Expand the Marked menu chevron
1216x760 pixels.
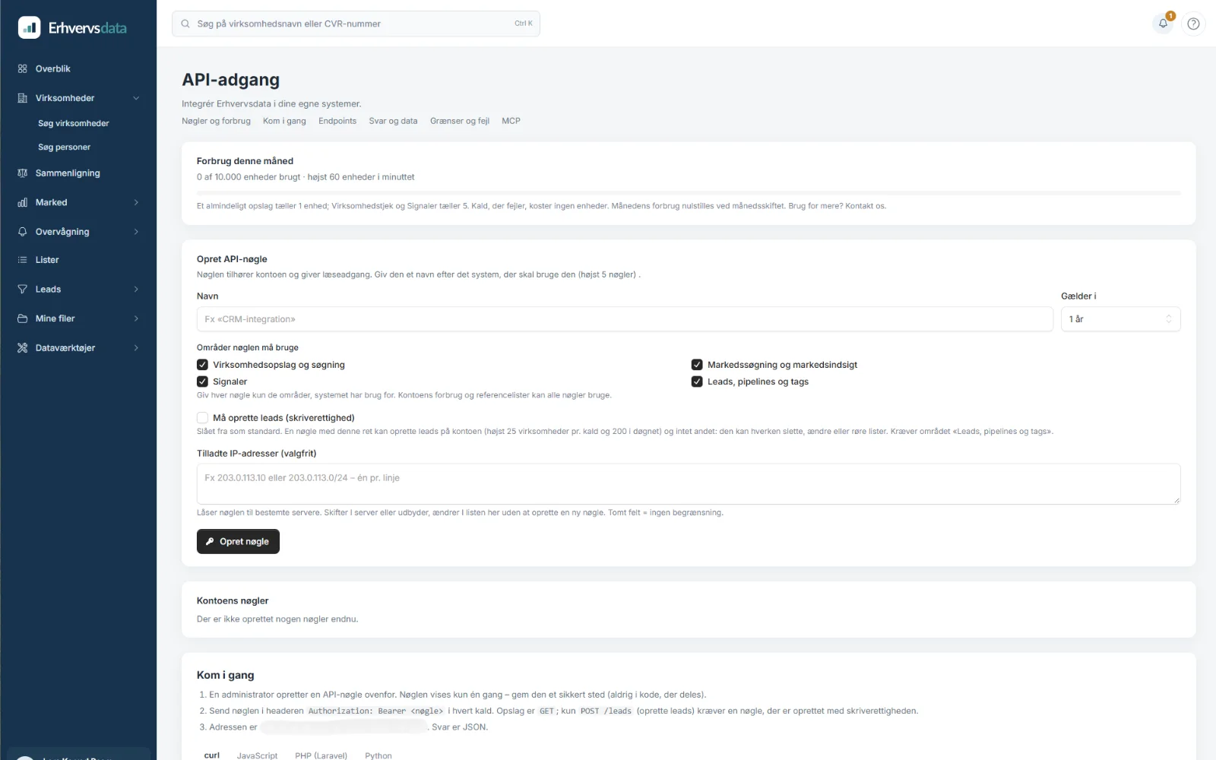point(136,202)
